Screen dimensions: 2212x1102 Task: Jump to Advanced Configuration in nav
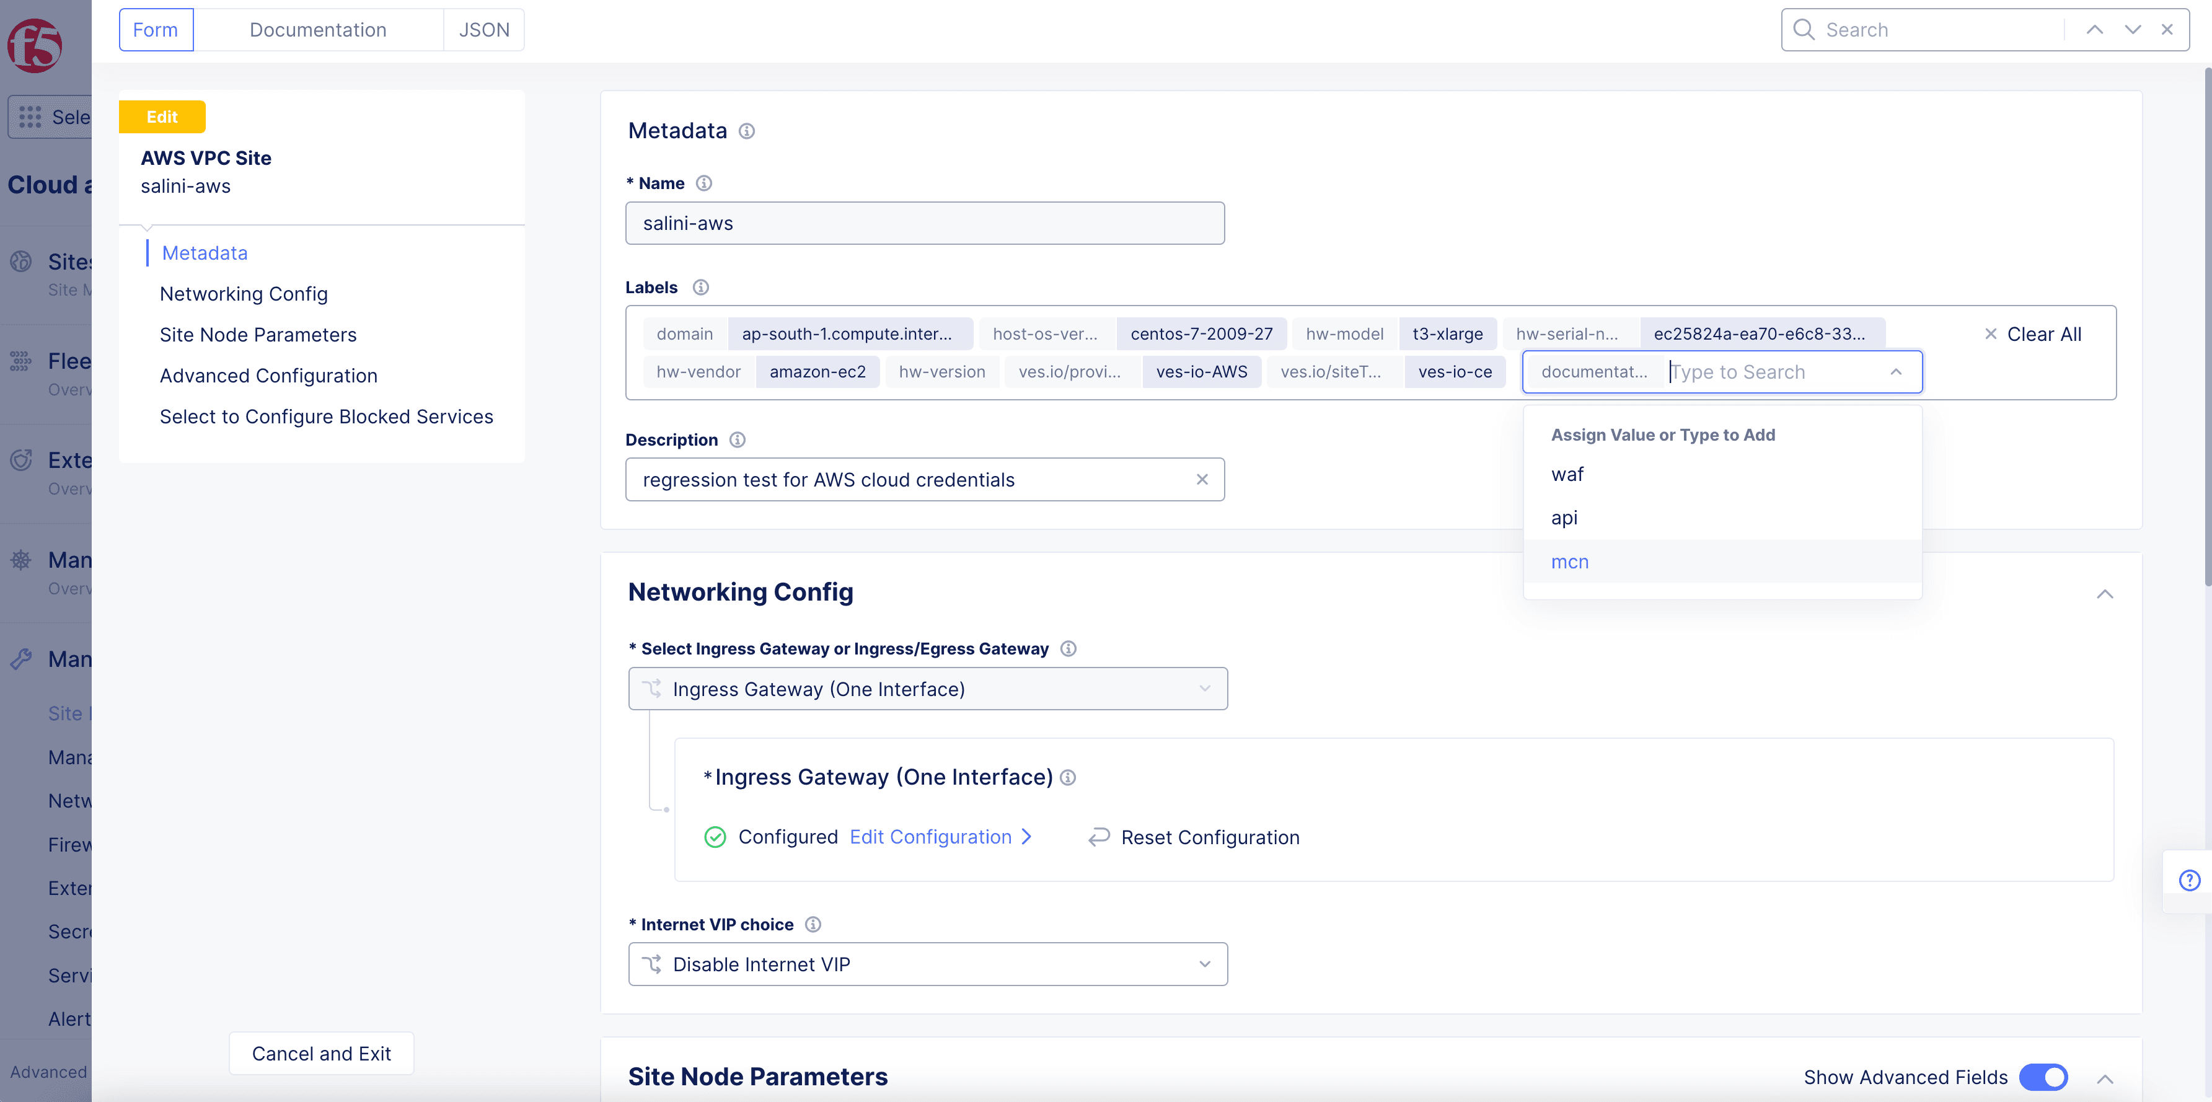coord(269,376)
